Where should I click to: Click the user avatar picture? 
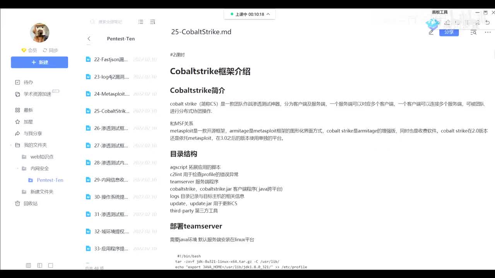pyautogui.click(x=39, y=33)
